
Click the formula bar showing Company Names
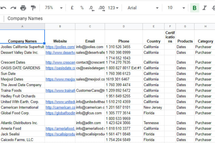(x=110, y=19)
